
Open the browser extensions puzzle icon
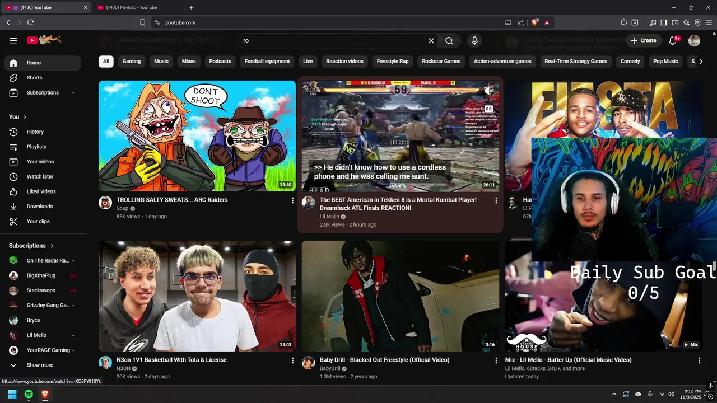coord(623,22)
